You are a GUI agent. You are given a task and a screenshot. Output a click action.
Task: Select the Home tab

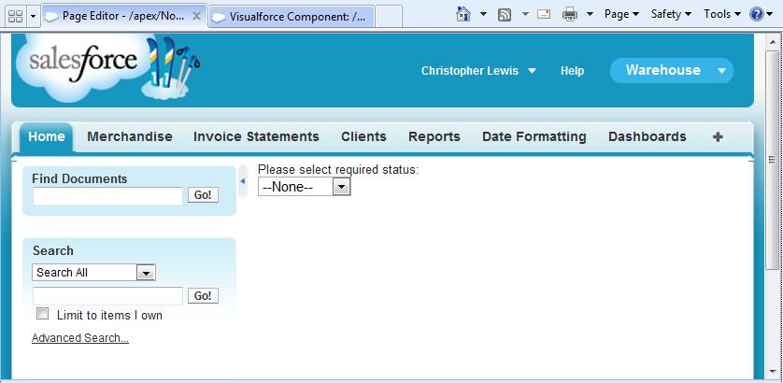pyautogui.click(x=47, y=136)
